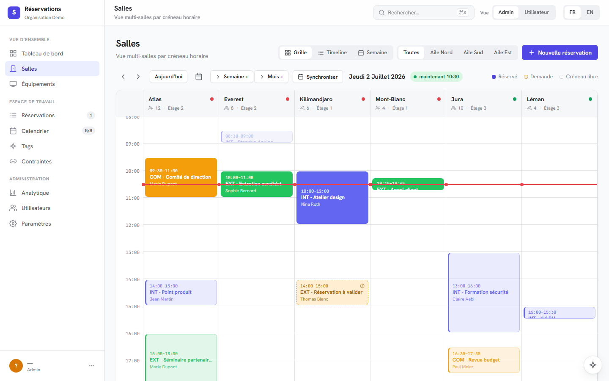Click pending clock icon on Réservation à valider
Viewport: 609px width, 381px height.
[x=362, y=286]
